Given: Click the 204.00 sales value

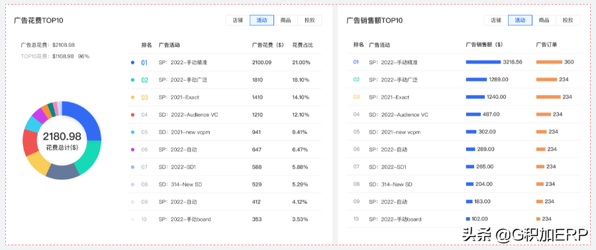Looking at the screenshot, I should [x=484, y=184].
